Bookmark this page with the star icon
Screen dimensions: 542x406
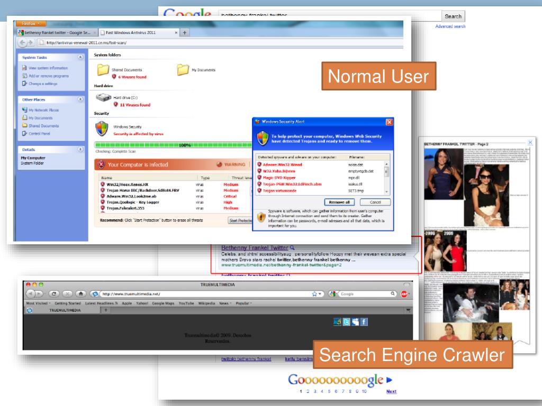click(x=314, y=294)
